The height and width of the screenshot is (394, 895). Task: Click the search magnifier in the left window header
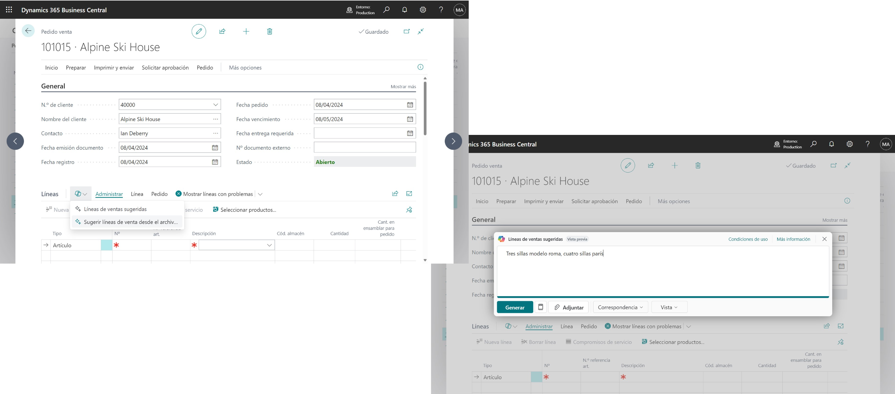[x=386, y=10]
